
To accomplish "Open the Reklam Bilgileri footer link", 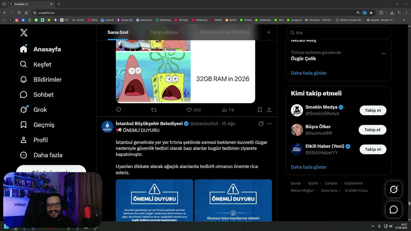I will click(302, 190).
